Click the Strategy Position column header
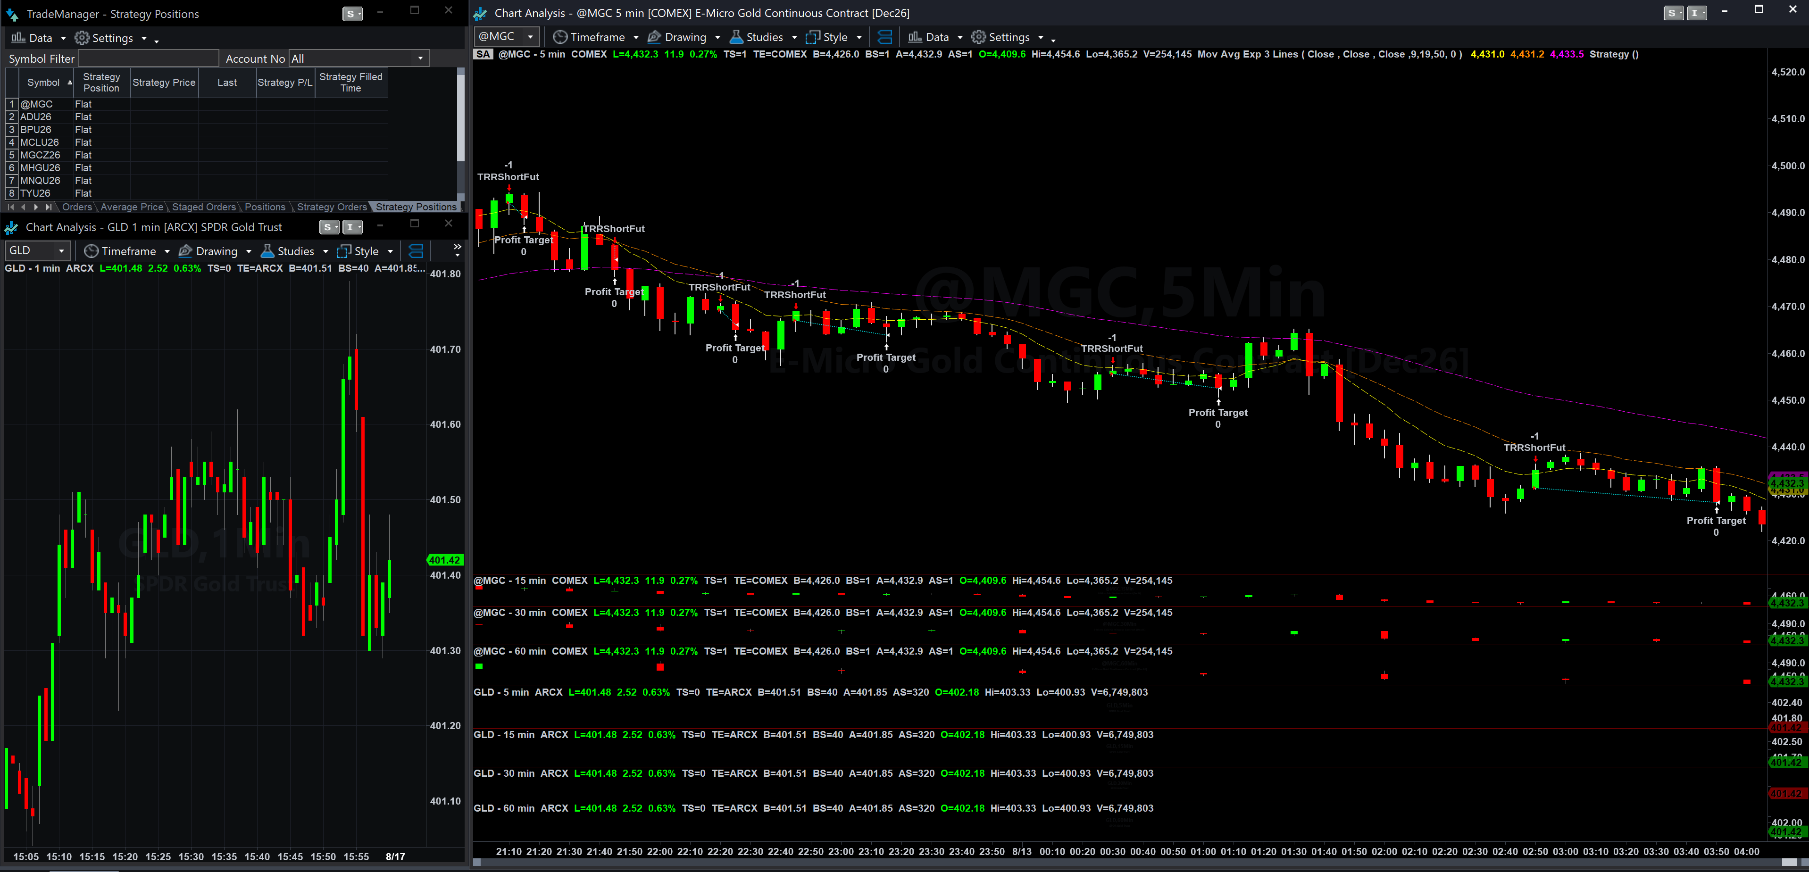 pyautogui.click(x=101, y=82)
